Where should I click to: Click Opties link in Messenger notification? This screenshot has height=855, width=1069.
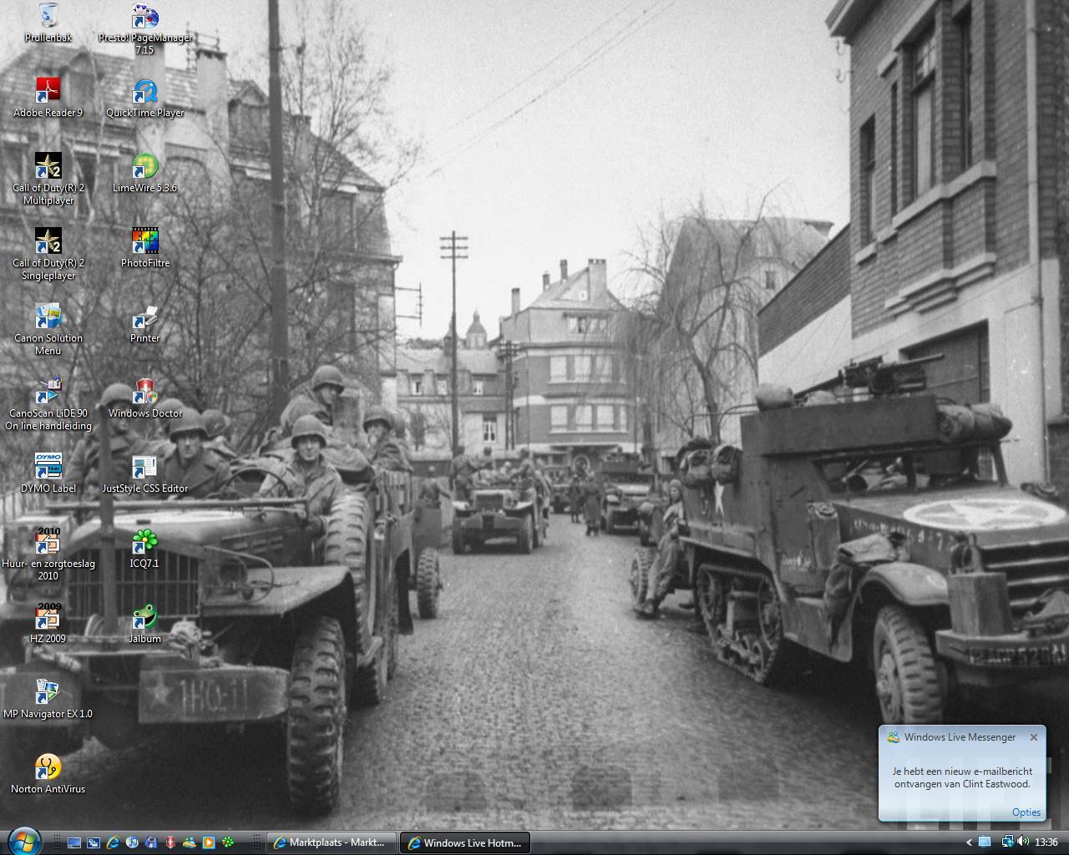pos(1026,812)
